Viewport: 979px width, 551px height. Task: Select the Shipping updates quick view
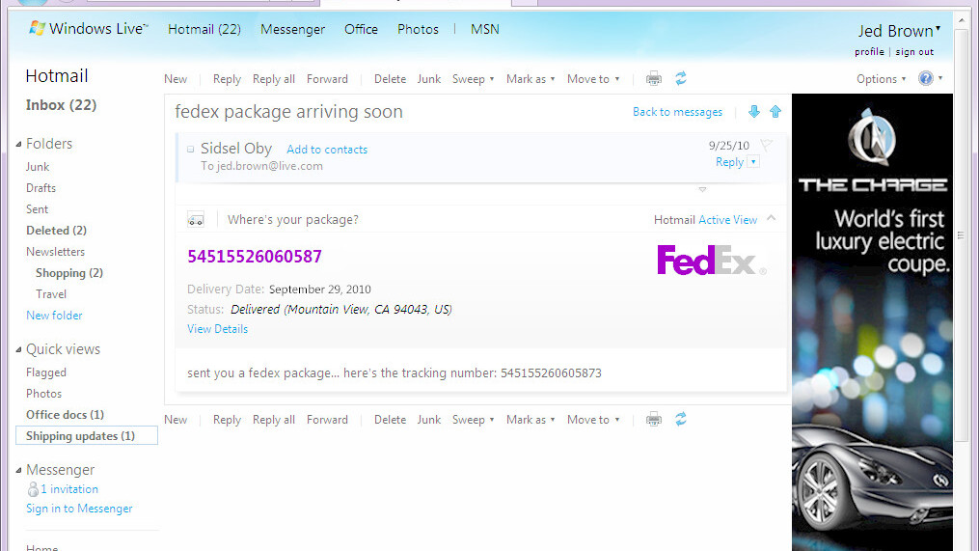point(87,436)
